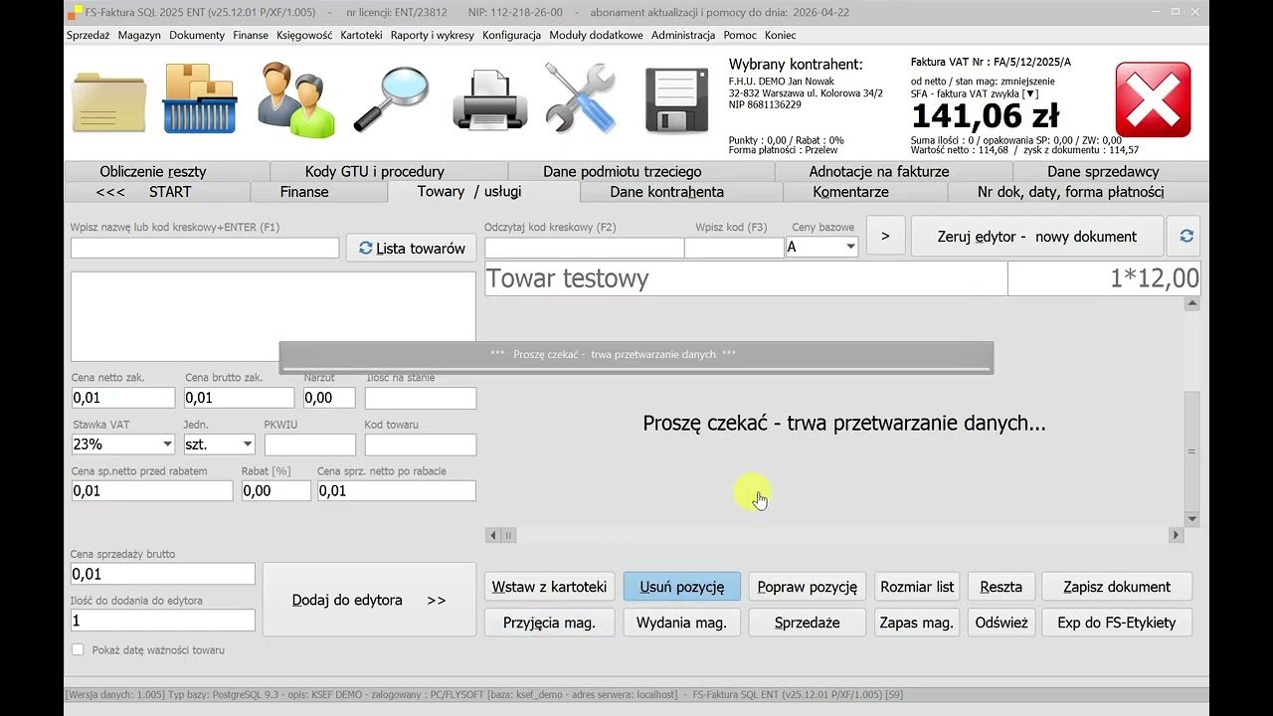Expand the Ceny bazowe A dropdown
This screenshot has width=1273, height=716.
point(850,247)
